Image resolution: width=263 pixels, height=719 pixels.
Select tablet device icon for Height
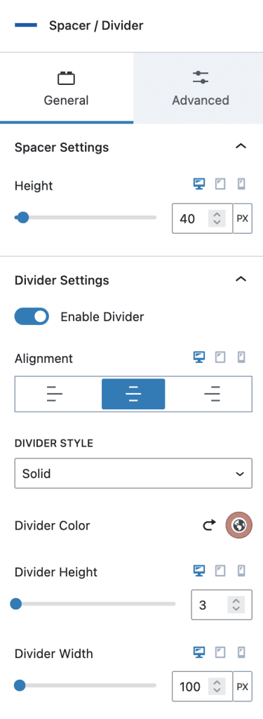pos(220,185)
